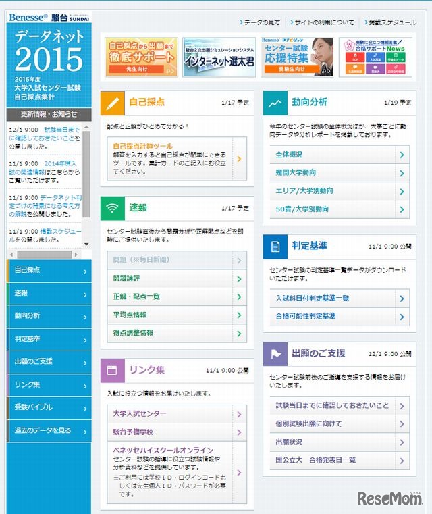432x514 pixels.
Task: Select 受験バイブル in the left sidebar menu
Action: click(49, 408)
